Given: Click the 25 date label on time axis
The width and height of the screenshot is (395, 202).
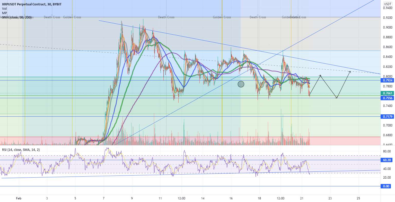Looking at the screenshot, I should (358, 198).
